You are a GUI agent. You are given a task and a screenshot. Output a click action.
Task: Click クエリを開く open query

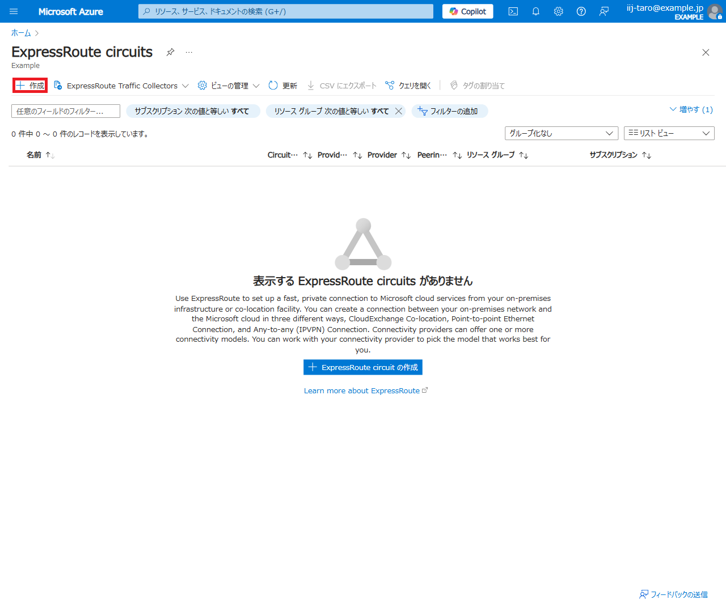[408, 86]
